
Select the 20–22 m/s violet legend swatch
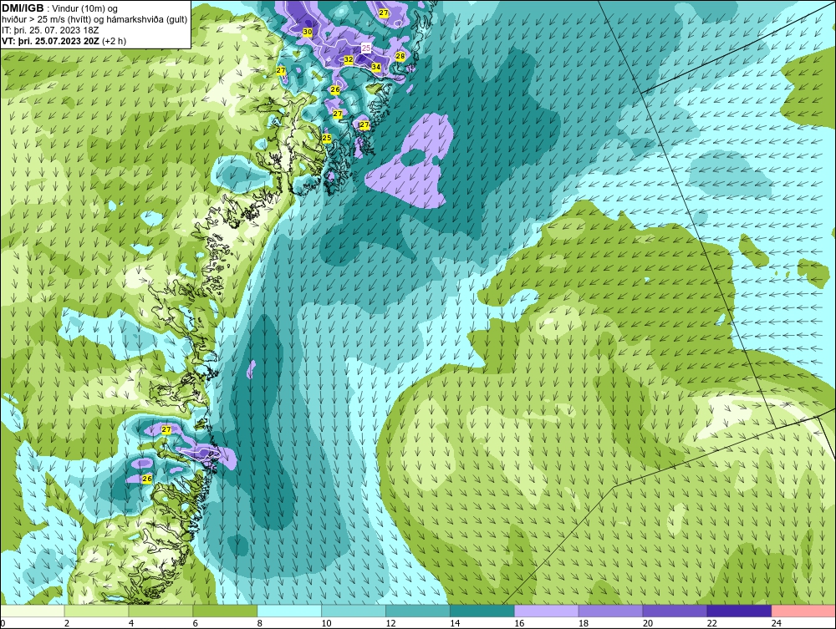[675, 611]
